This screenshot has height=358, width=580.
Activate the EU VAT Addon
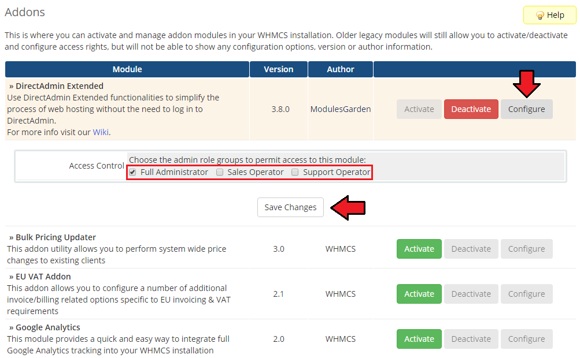(x=419, y=294)
